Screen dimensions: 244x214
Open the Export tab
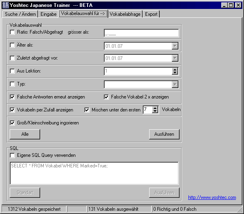point(151,14)
